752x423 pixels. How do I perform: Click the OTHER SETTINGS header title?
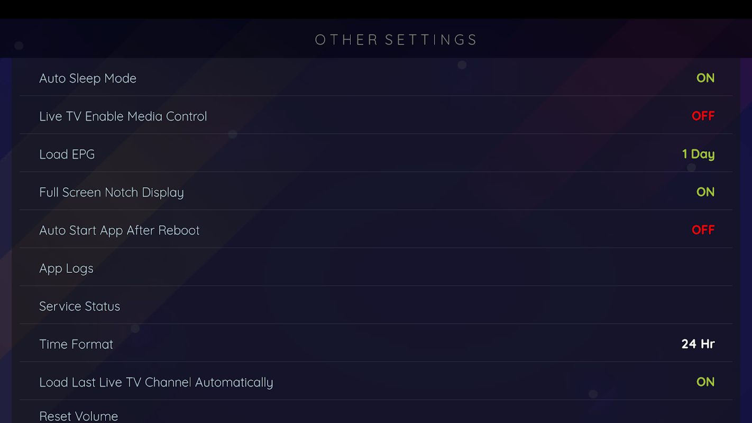click(x=397, y=40)
